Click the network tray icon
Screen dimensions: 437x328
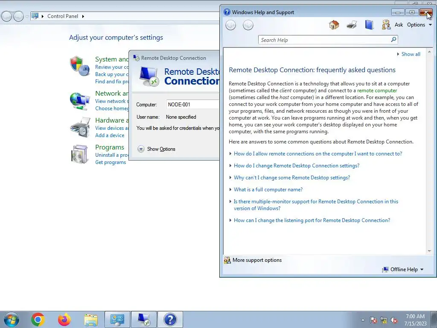click(x=384, y=320)
